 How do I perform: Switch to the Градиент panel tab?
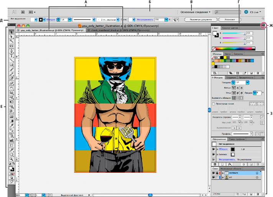[231, 78]
